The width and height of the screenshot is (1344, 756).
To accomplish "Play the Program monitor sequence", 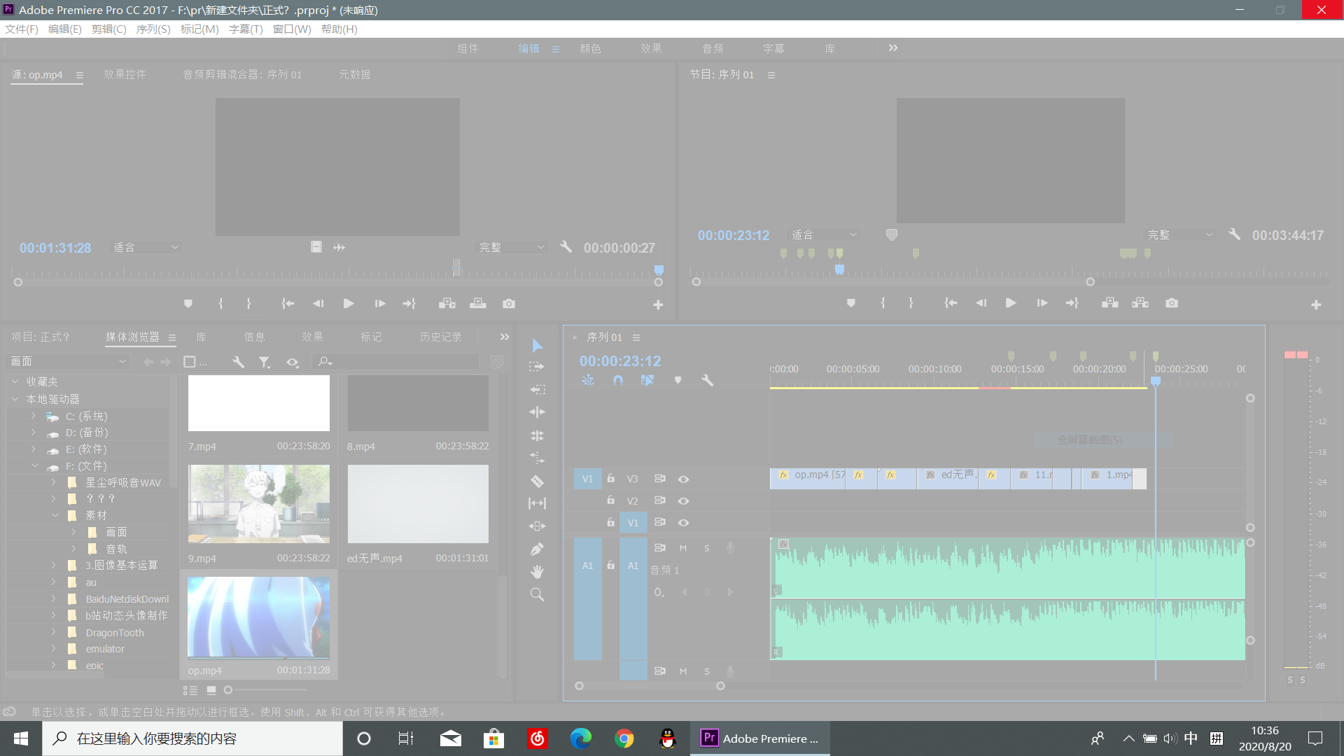I will point(1011,303).
